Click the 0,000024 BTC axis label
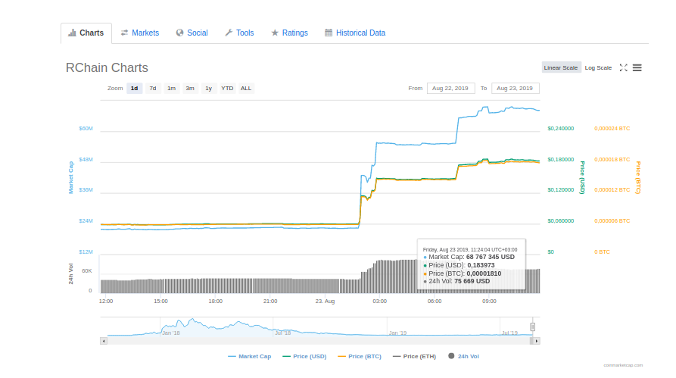 click(x=612, y=129)
